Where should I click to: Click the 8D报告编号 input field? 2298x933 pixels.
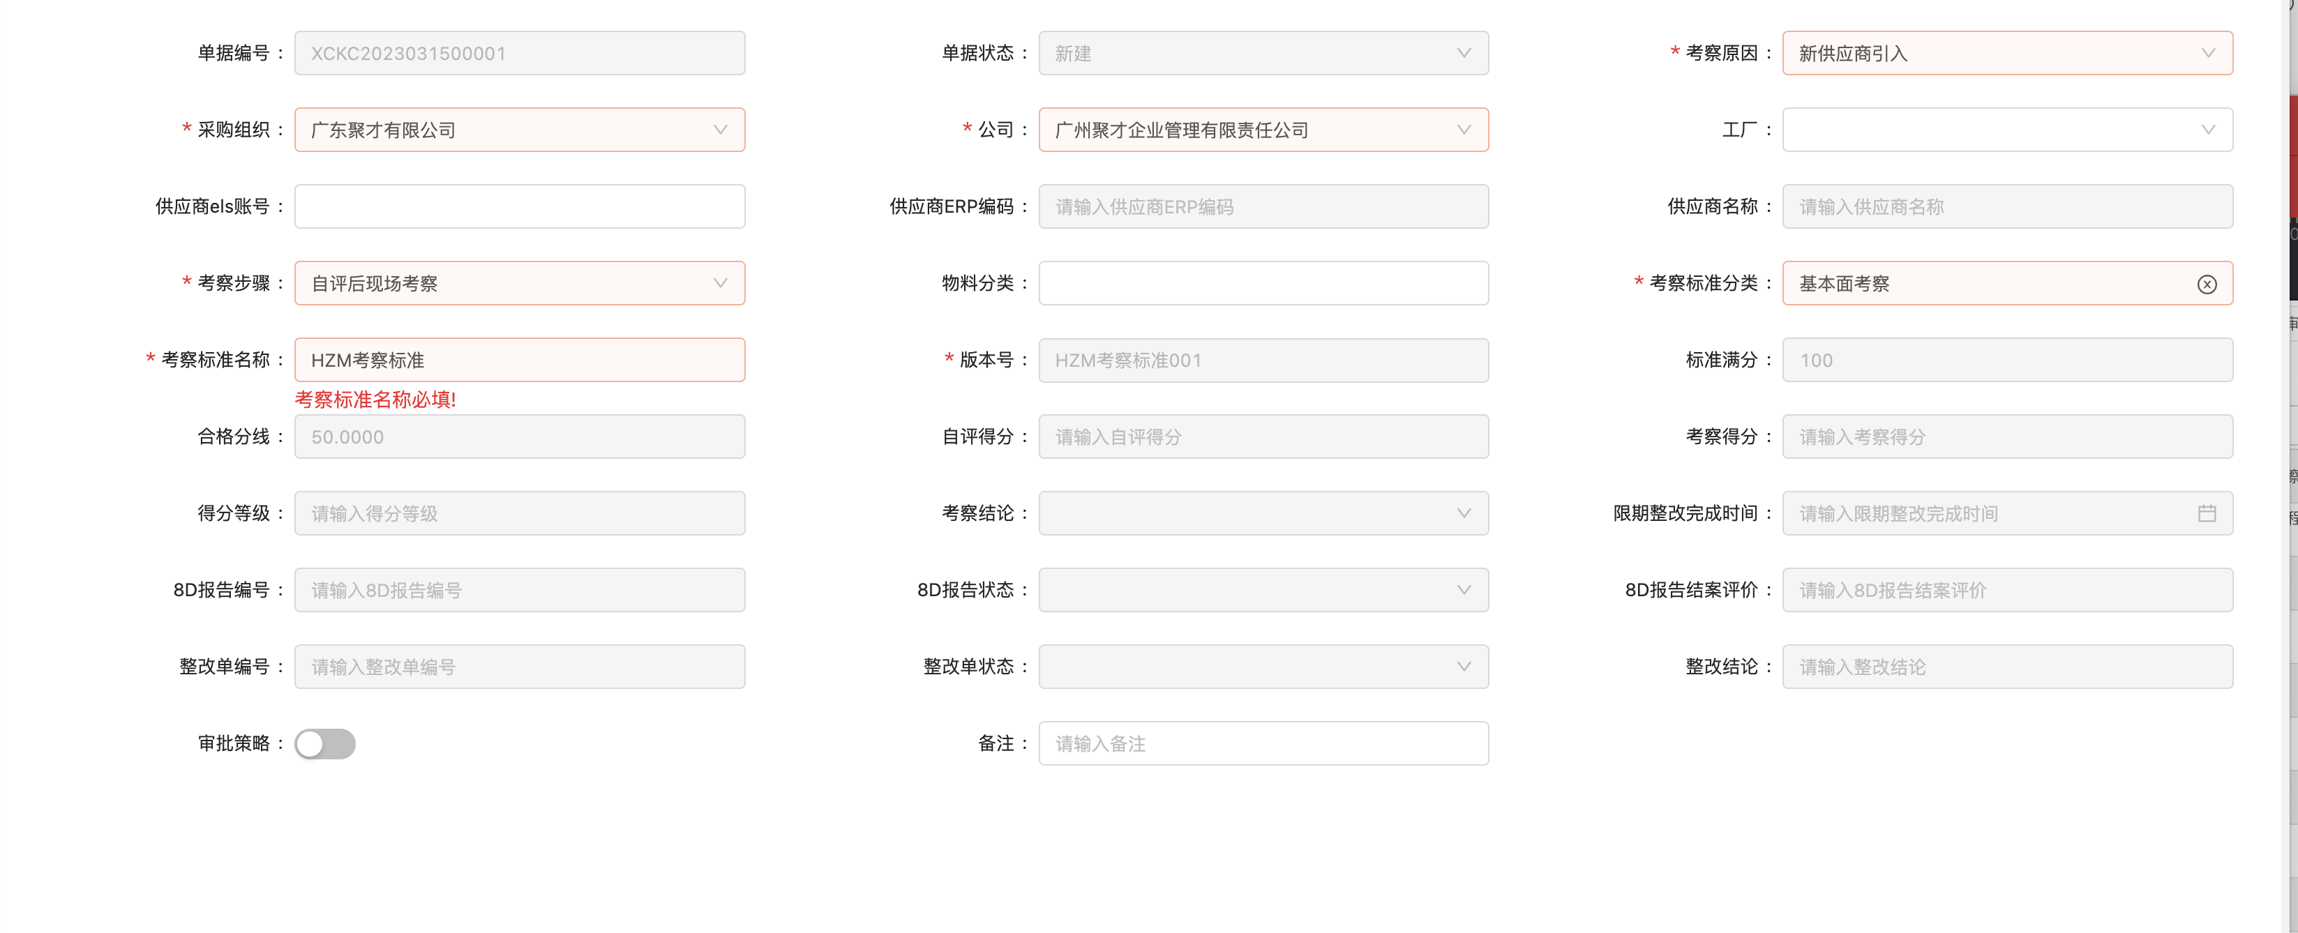click(x=519, y=590)
